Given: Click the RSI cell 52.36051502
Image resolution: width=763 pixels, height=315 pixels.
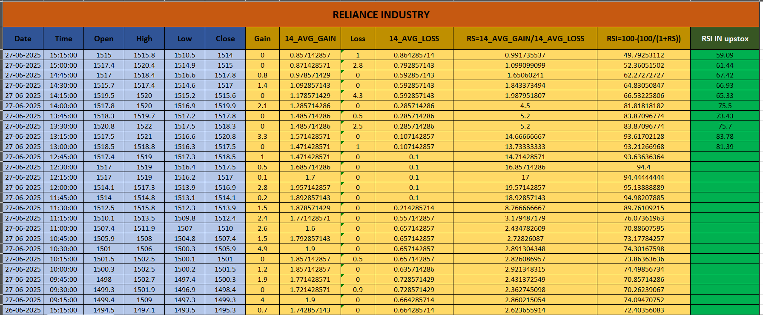Looking at the screenshot, I should (644, 65).
